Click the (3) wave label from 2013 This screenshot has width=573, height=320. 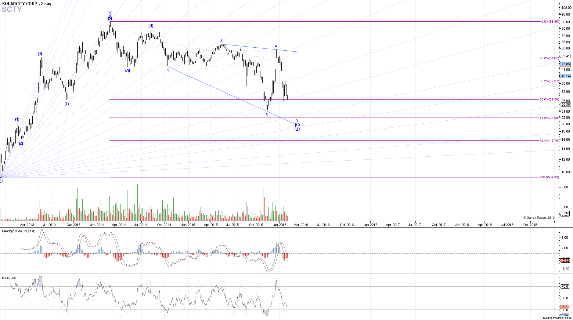click(40, 54)
